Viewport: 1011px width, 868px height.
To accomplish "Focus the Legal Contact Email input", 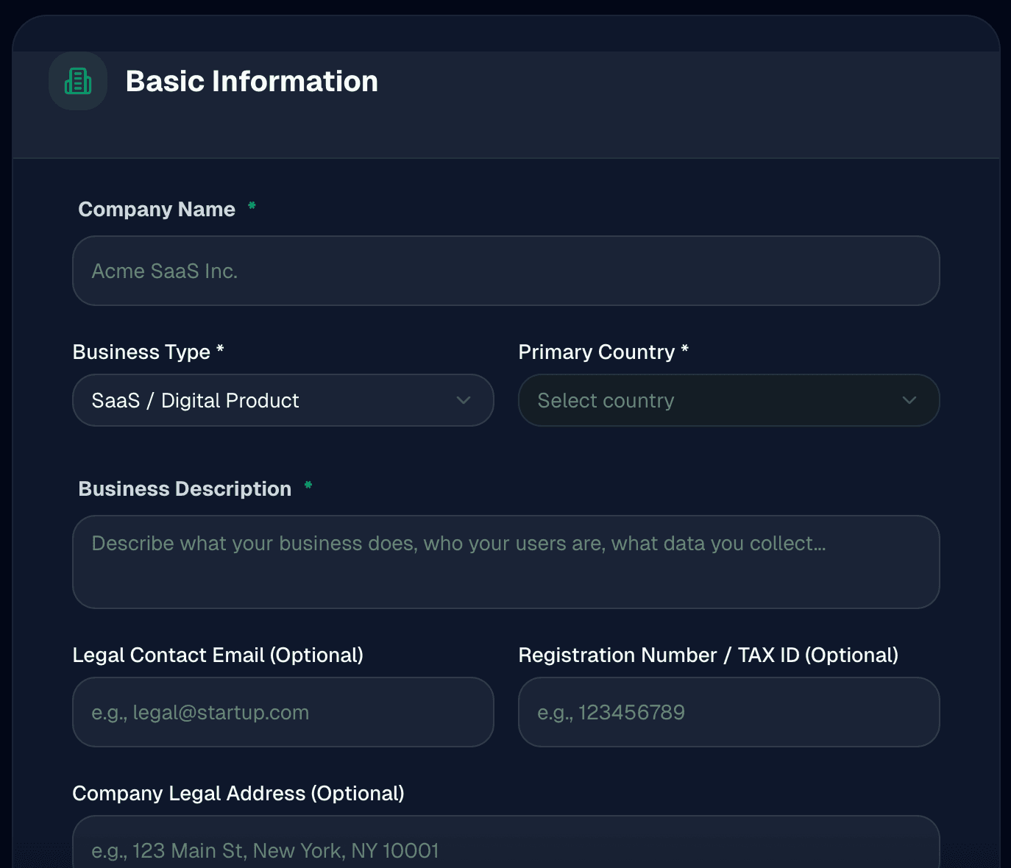I will click(x=283, y=712).
